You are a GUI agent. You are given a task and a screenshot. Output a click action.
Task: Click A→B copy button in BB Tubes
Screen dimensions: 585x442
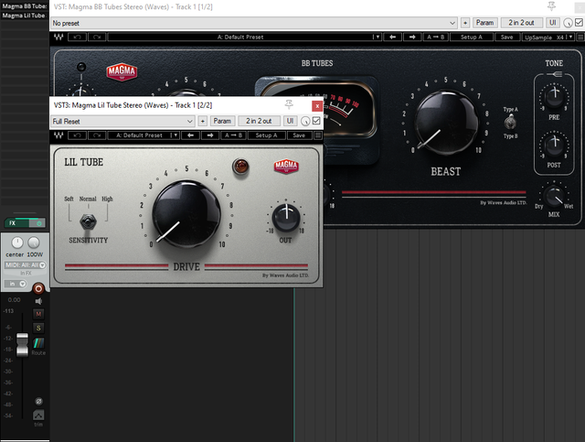(436, 37)
